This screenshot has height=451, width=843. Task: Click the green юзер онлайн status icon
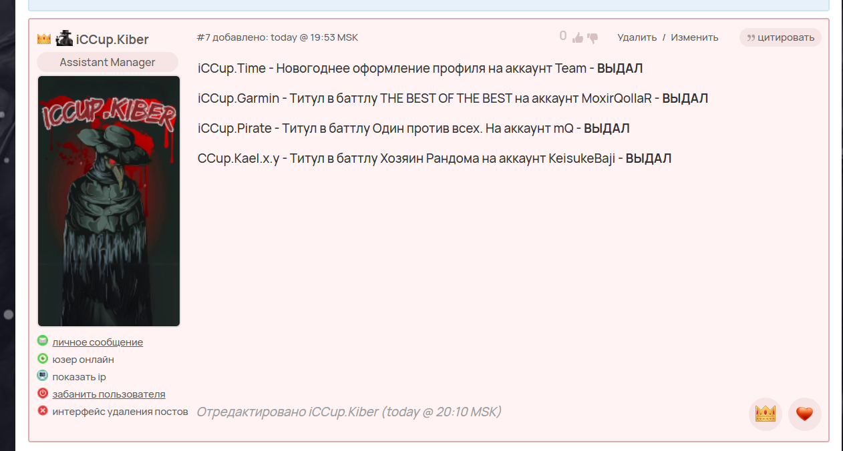pos(43,358)
